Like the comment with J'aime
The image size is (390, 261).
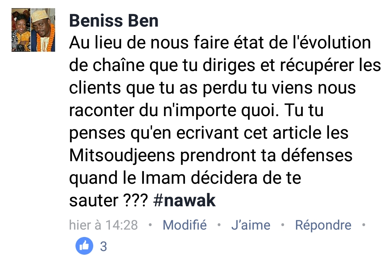click(251, 225)
